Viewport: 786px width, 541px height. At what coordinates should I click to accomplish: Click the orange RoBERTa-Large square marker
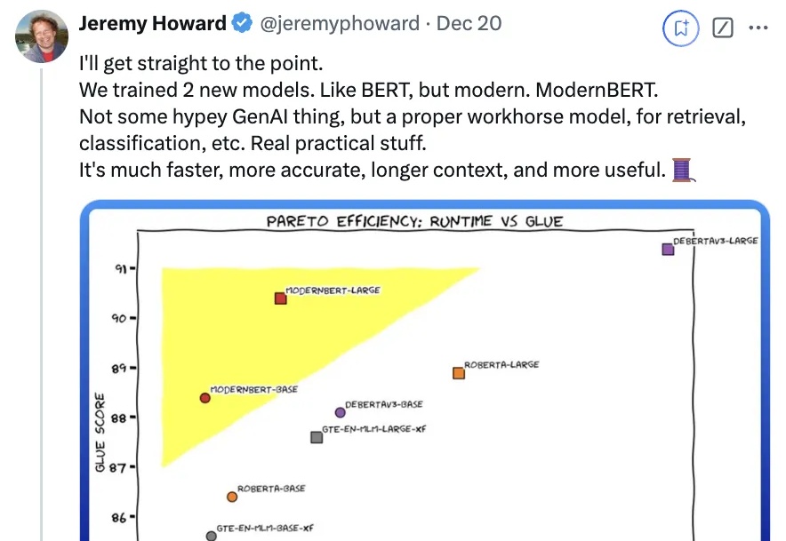pos(458,373)
